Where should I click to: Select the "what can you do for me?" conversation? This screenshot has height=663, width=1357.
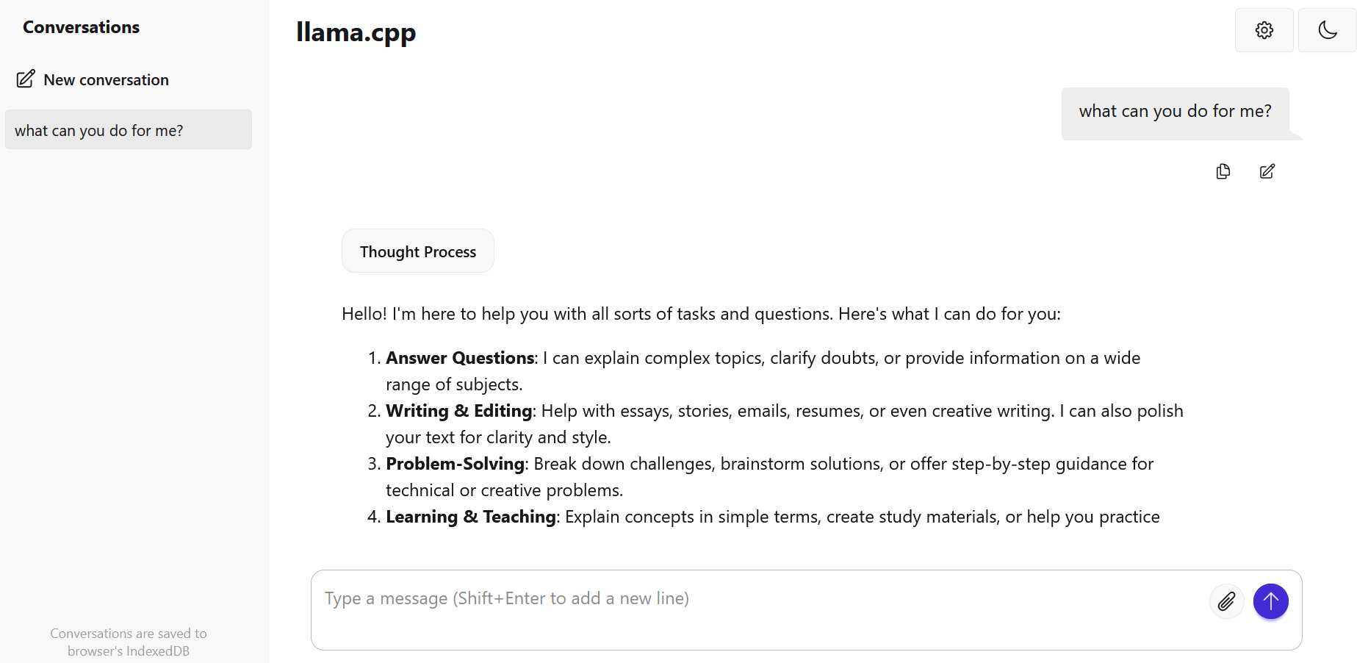point(128,129)
